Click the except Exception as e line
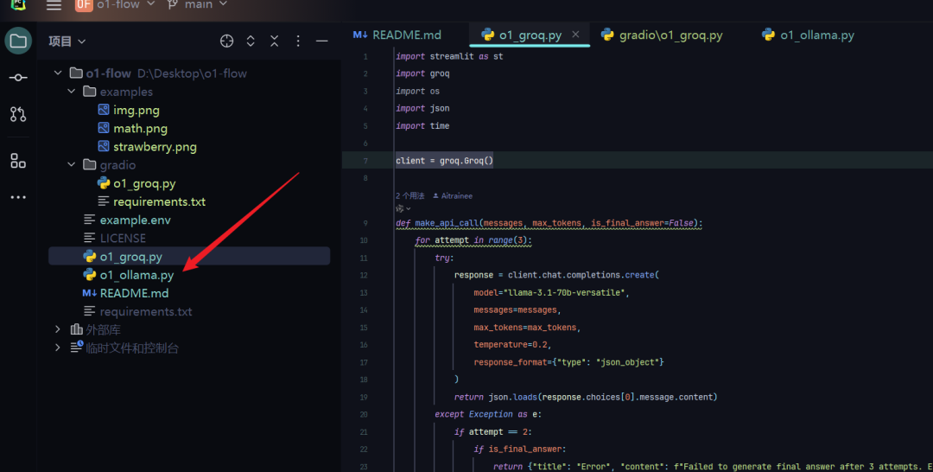The height and width of the screenshot is (472, 933). tap(488, 414)
